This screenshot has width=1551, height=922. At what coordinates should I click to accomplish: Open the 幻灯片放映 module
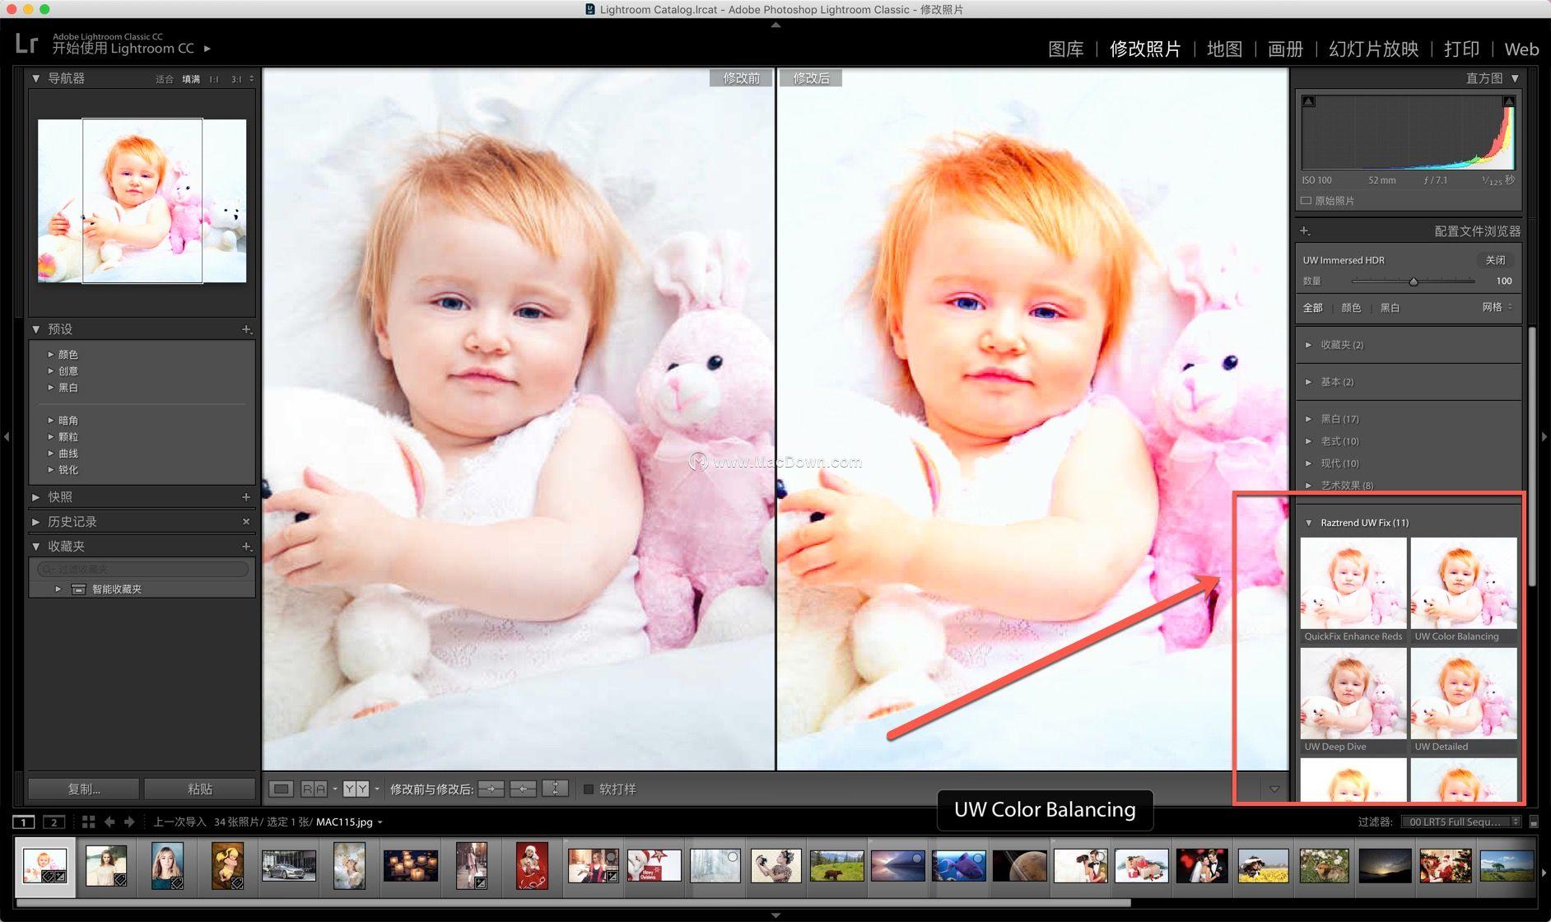click(x=1372, y=49)
